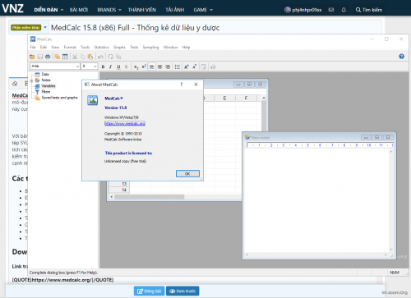Open the Tools menu
Viewport: 411px width, 298px height.
coord(85,48)
